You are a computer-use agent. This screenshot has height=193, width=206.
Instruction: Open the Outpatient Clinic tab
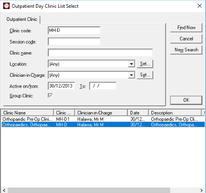tap(22, 20)
